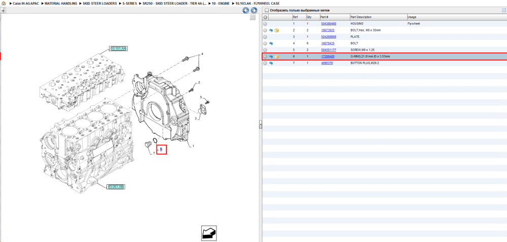Click callout number 3 on the diagram
This screenshot has width=507, height=242.
point(195,119)
